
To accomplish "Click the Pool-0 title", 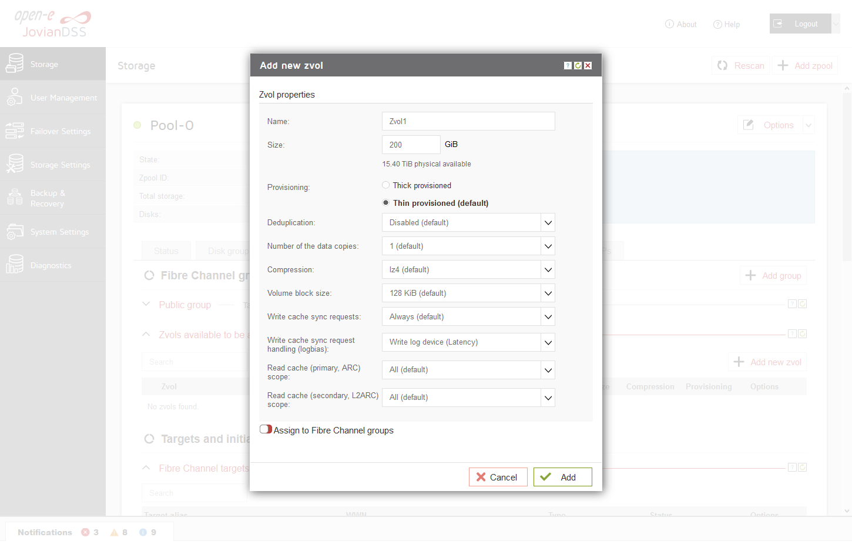I will 172,125.
